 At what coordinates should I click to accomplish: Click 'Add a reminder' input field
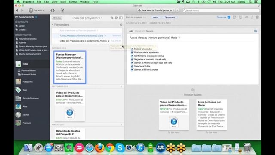[87, 31]
